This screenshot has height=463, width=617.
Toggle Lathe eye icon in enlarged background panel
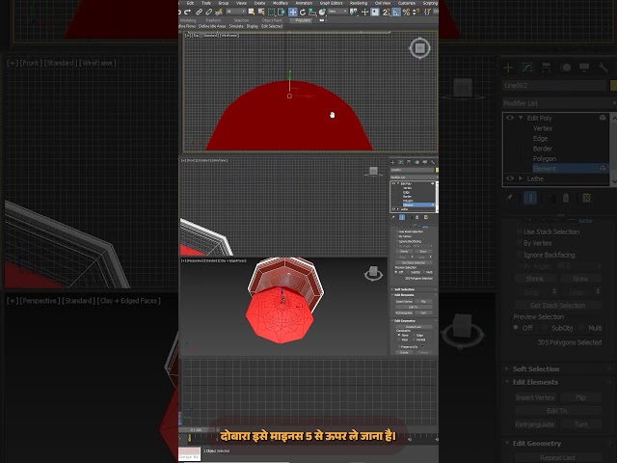[x=510, y=178]
